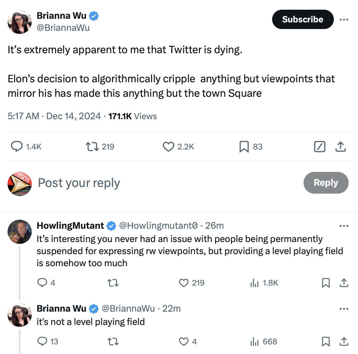Image resolution: width=358 pixels, height=354 pixels.
Task: Reply to Brianna Wu's level playing field comment
Action: 42,342
